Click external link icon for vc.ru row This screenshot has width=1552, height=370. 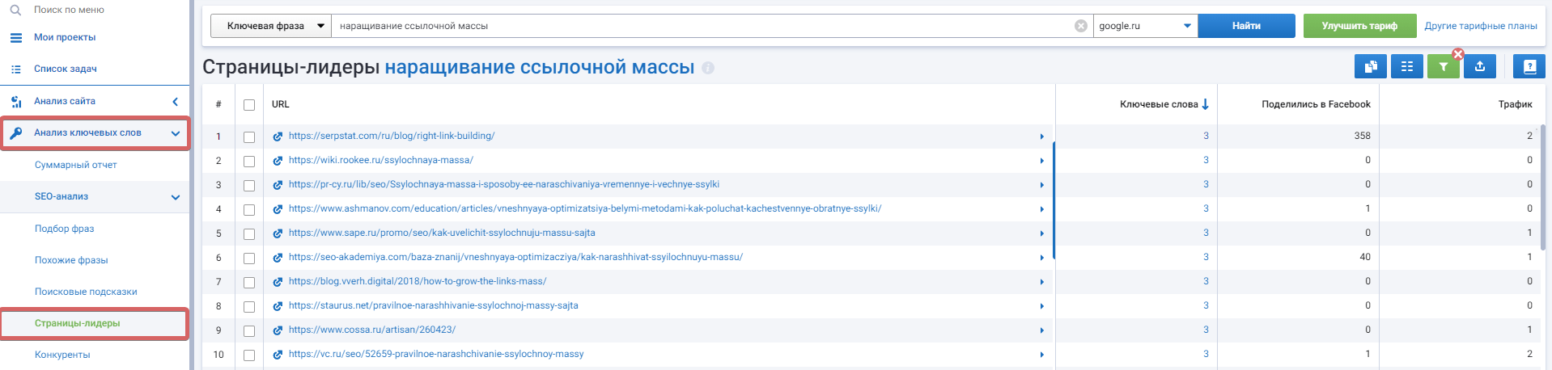point(278,355)
